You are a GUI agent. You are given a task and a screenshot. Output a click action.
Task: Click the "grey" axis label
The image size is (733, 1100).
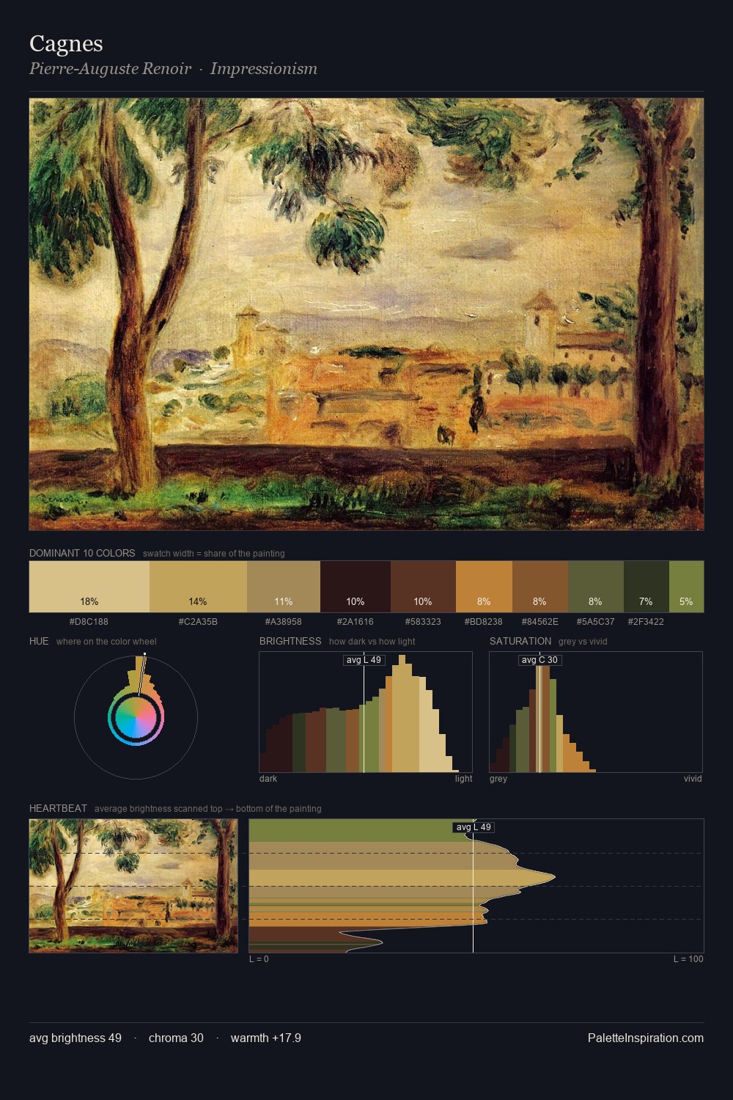[x=498, y=779]
